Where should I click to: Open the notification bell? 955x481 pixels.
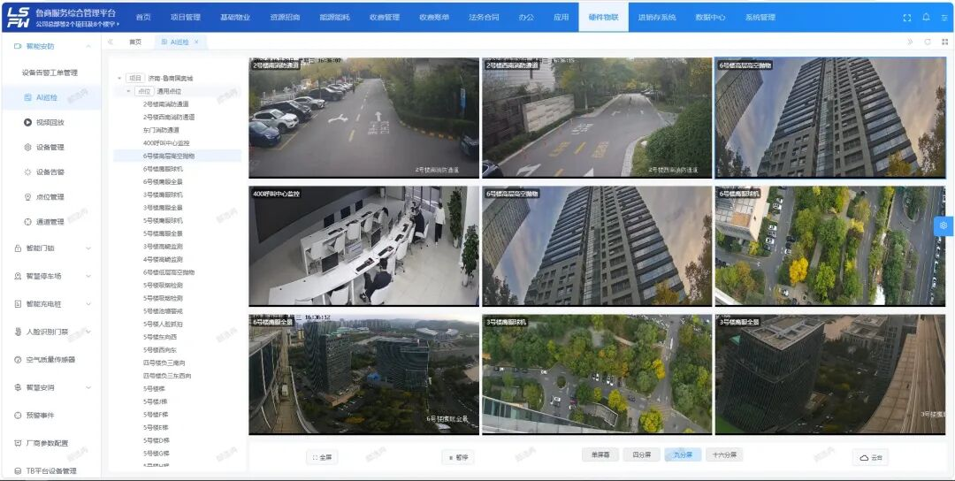tap(926, 18)
